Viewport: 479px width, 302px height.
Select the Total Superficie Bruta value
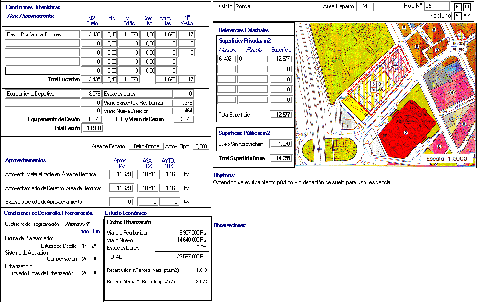click(x=281, y=158)
